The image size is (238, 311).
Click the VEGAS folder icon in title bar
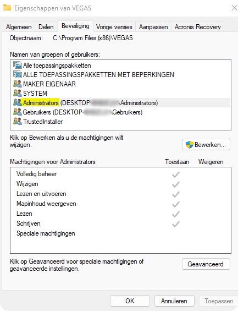(x=7, y=8)
